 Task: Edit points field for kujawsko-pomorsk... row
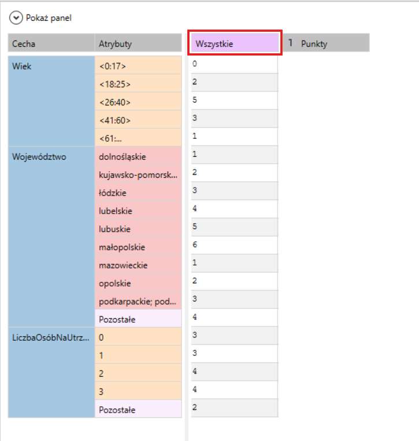pyautogui.click(x=235, y=172)
